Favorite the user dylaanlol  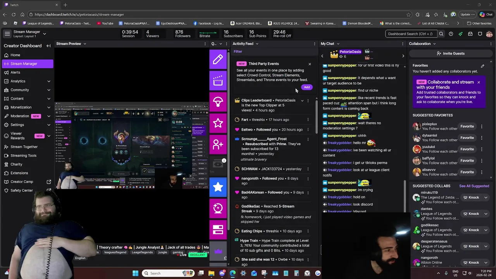point(467,138)
